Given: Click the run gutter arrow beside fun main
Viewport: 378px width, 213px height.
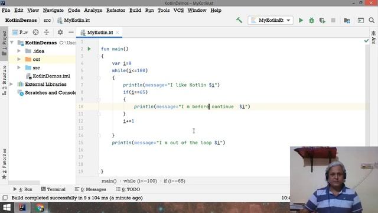Looking at the screenshot, I should pyautogui.click(x=89, y=49).
